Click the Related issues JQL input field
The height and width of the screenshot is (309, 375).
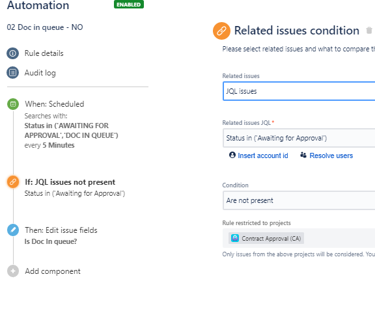(x=299, y=138)
